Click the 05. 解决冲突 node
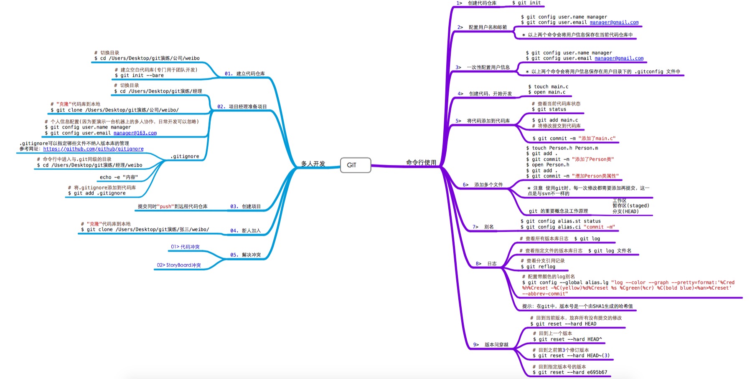 (x=246, y=255)
